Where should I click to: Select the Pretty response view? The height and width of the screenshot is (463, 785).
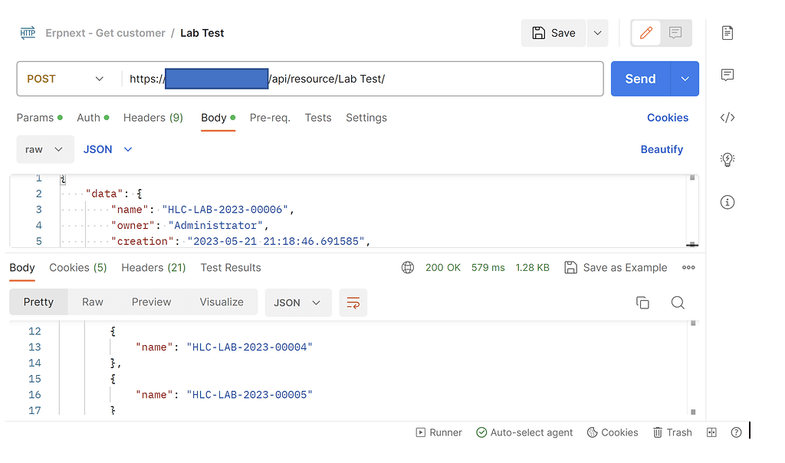point(38,302)
